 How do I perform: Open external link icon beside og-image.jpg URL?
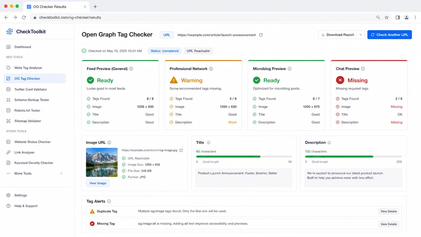click(x=181, y=150)
